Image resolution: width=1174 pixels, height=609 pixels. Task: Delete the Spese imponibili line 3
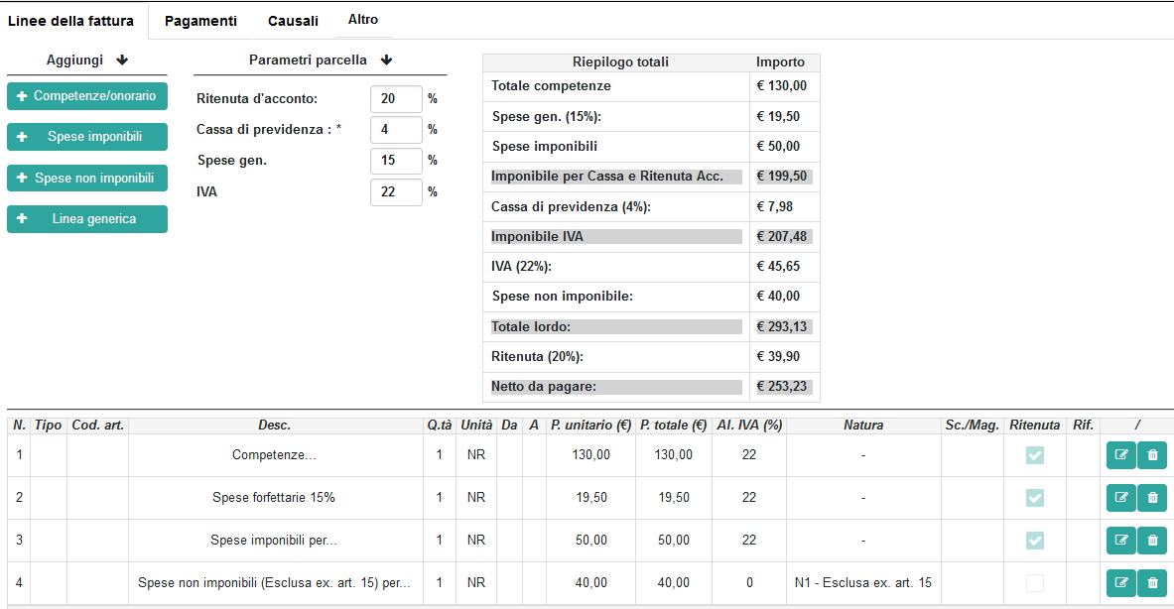pos(1151,541)
